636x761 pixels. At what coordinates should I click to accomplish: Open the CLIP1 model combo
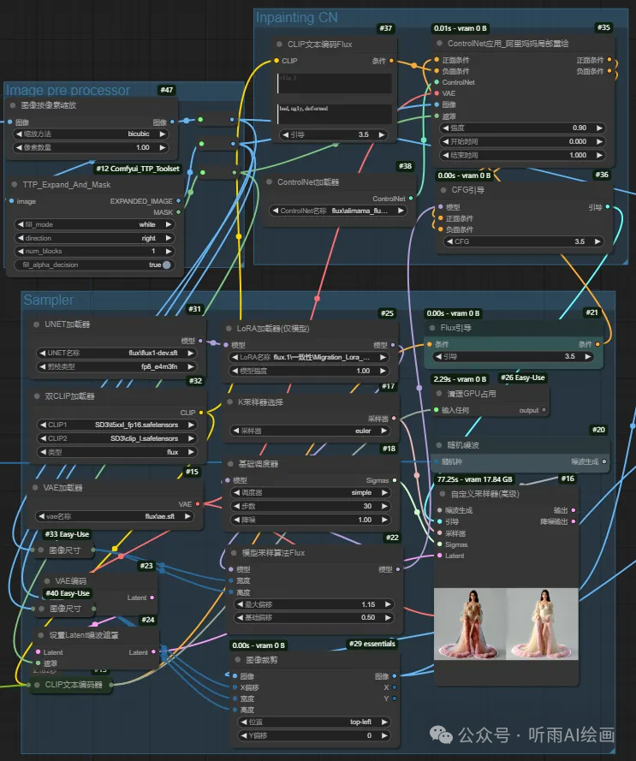pyautogui.click(x=116, y=425)
